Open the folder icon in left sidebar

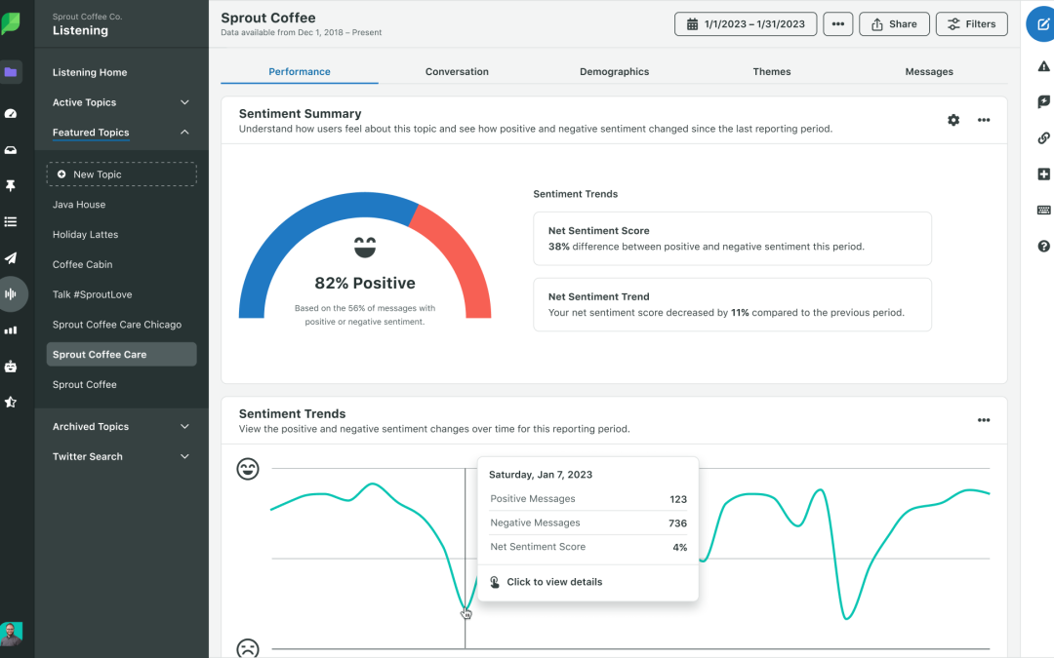tap(11, 72)
